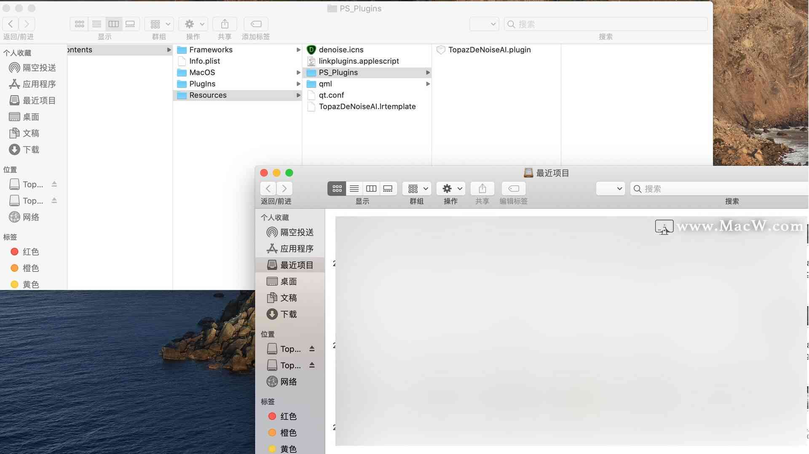Switch PS_Plugins window to column view
This screenshot has height=454, width=809.
113,24
